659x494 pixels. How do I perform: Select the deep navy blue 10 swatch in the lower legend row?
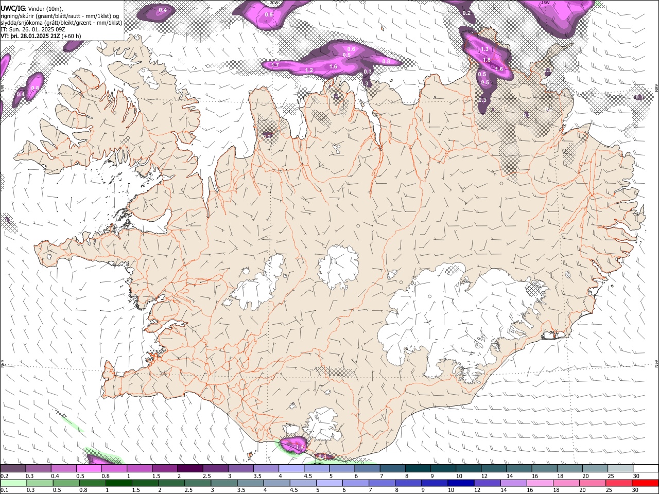click(x=460, y=483)
